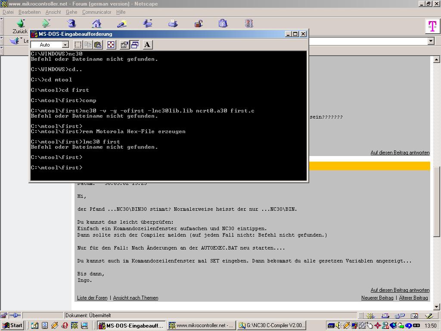Image resolution: width=441 pixels, height=331 pixels.
Task: Open the Bearbeiten menu
Action: [x=30, y=12]
